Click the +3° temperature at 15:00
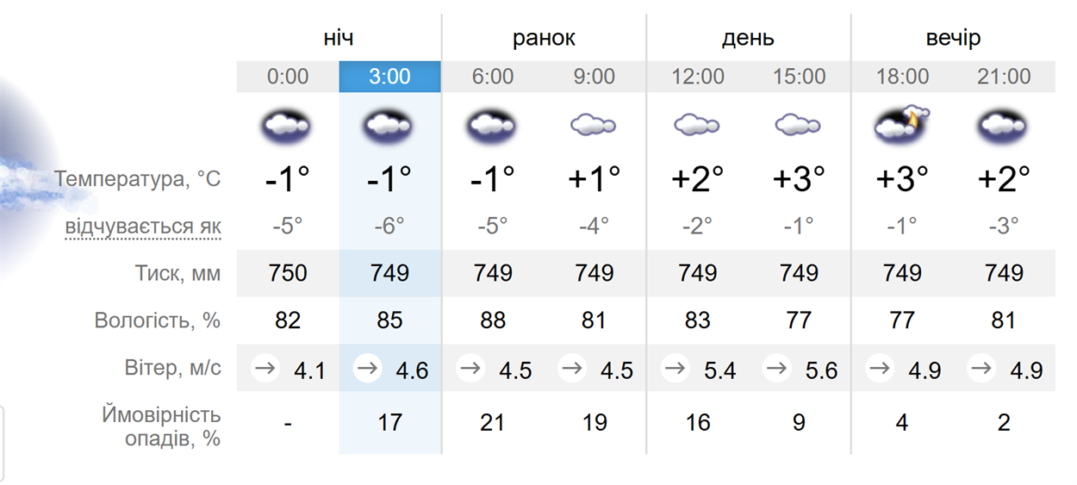Screen dimensions: 1077x485 click(799, 179)
